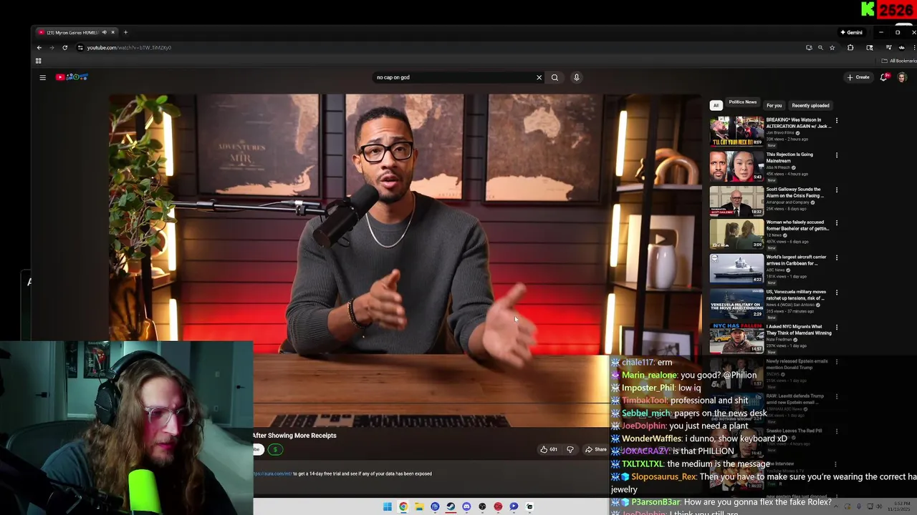Select the 'For you' filter chip

(x=774, y=105)
